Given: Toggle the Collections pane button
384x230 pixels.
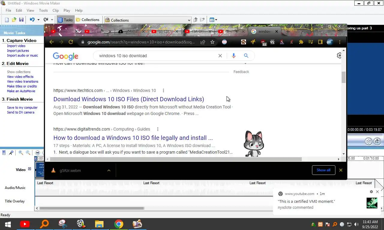Looking at the screenshot, I should tap(88, 20).
